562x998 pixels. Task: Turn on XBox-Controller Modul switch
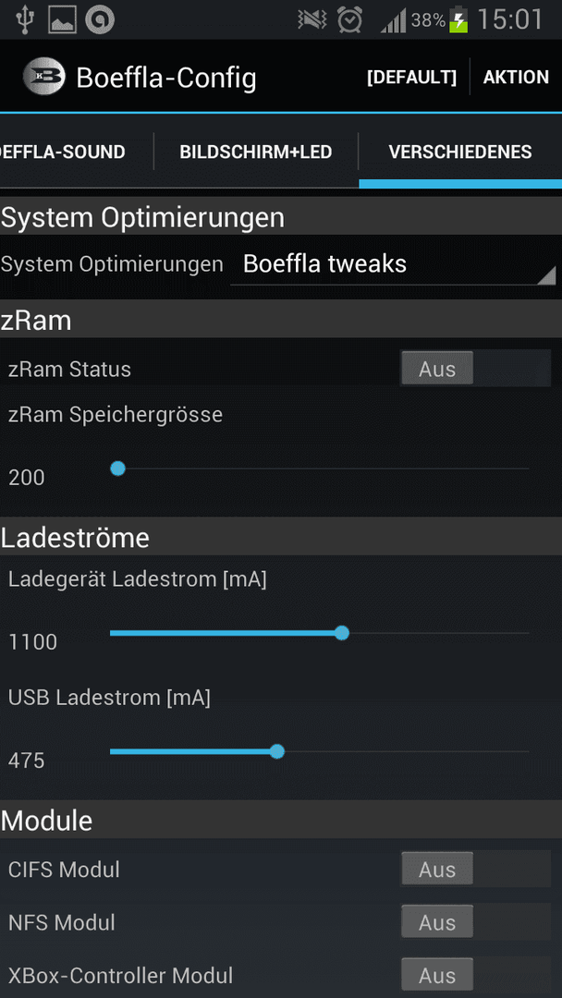point(475,975)
